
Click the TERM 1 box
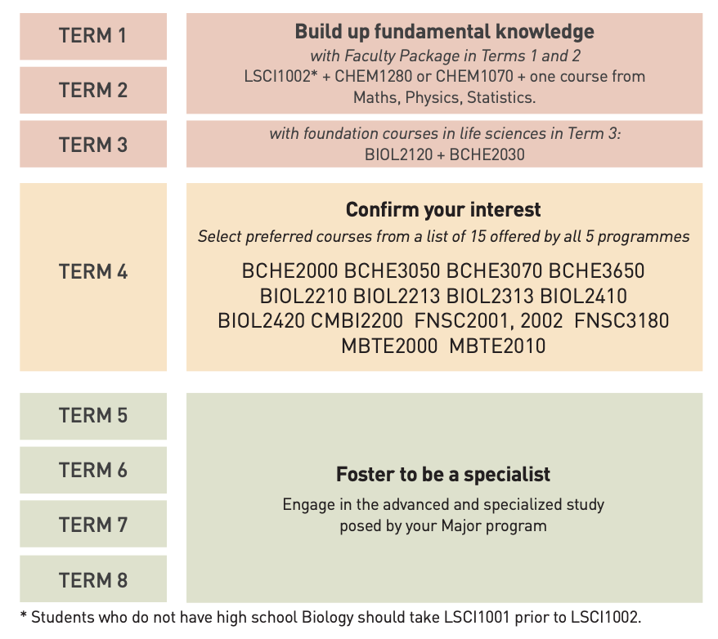93,36
